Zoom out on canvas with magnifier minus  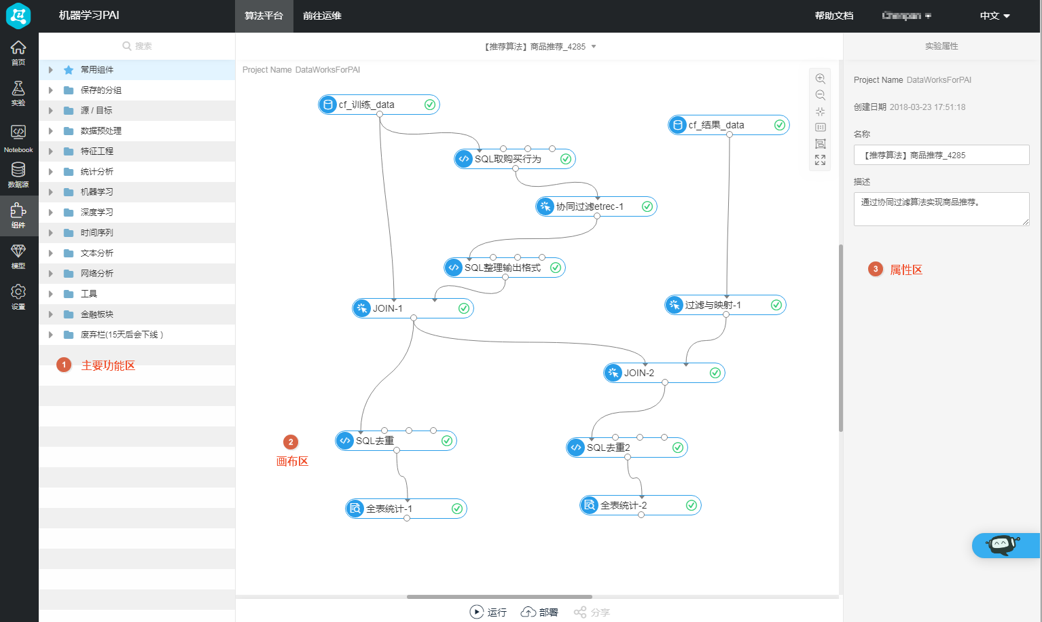pyautogui.click(x=821, y=95)
